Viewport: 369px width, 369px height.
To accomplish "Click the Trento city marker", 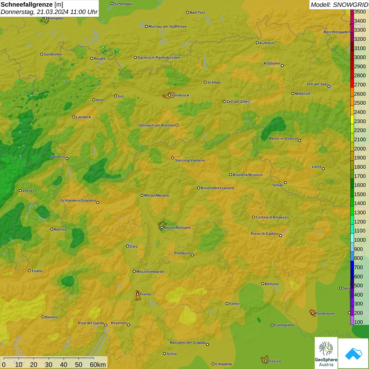I will pyautogui.click(x=138, y=294).
